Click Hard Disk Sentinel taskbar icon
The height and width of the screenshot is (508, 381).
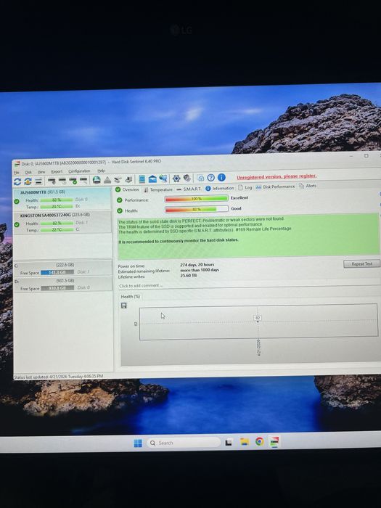(x=274, y=441)
